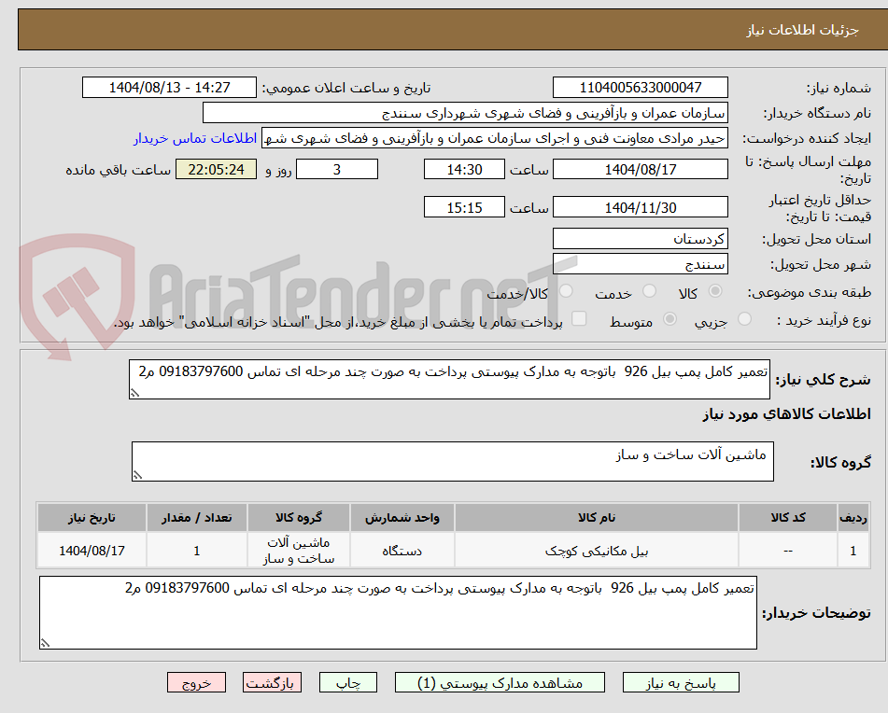Select the کالا/خدمت radio option
The height and width of the screenshot is (713, 888).
(x=565, y=291)
